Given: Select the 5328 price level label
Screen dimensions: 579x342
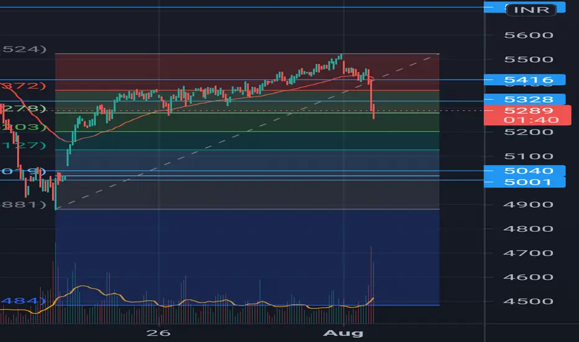Looking at the screenshot, I should click(x=524, y=99).
